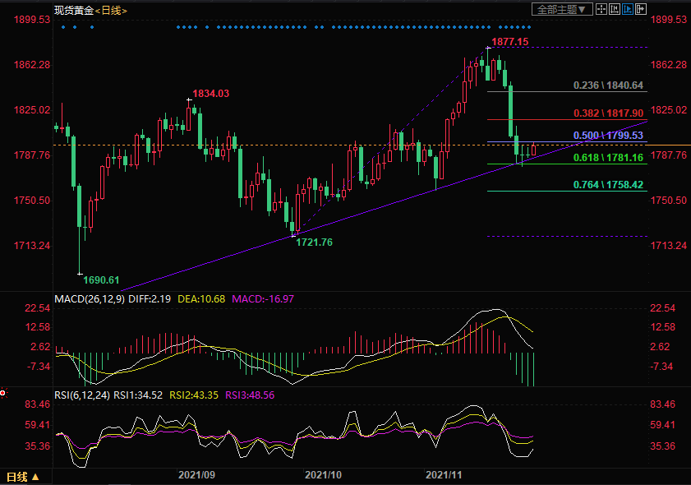
Task: Click the 2021/10 date on time axis
Action: click(x=323, y=475)
